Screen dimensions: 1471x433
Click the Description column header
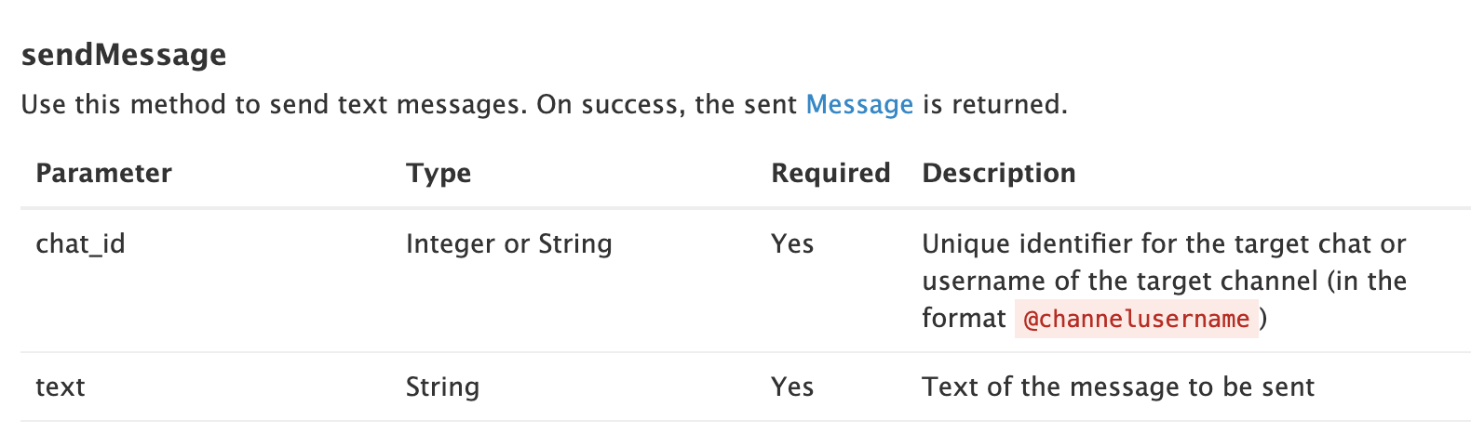click(x=998, y=173)
